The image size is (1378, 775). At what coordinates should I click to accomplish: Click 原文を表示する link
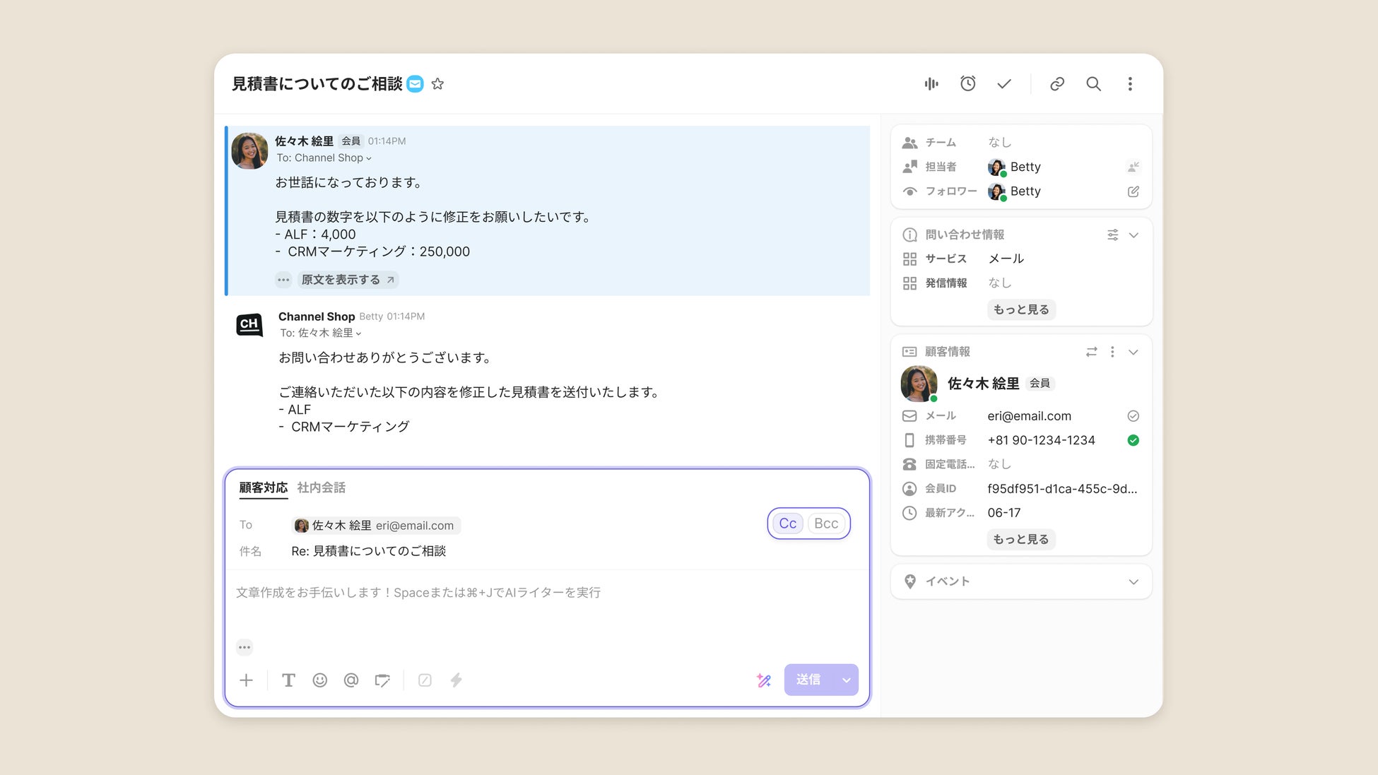347,280
